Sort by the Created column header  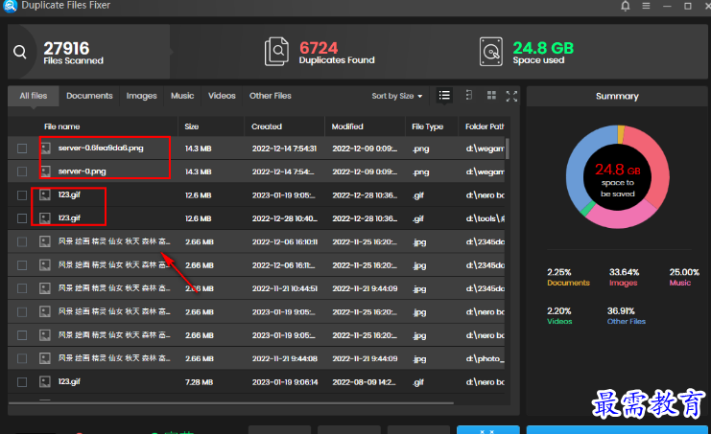(x=267, y=126)
